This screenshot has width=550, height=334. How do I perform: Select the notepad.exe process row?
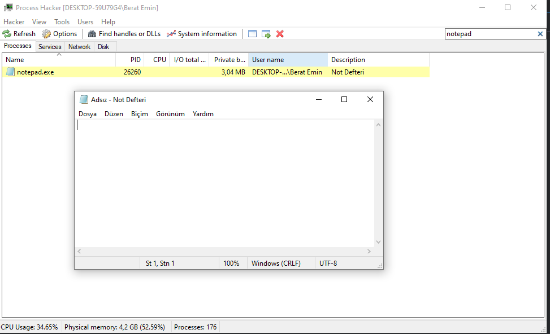tap(216, 72)
